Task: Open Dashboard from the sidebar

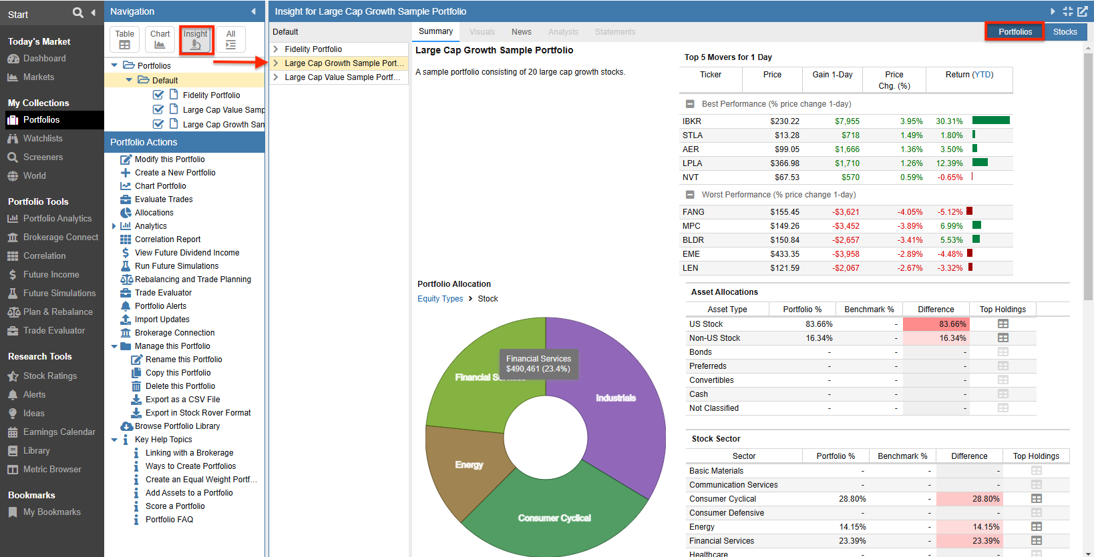Action: tap(44, 59)
